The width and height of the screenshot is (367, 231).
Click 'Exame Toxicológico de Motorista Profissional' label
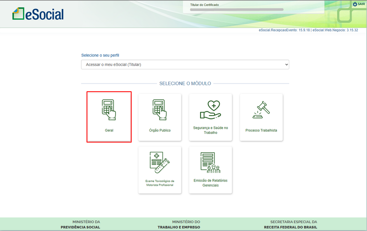[160, 183]
